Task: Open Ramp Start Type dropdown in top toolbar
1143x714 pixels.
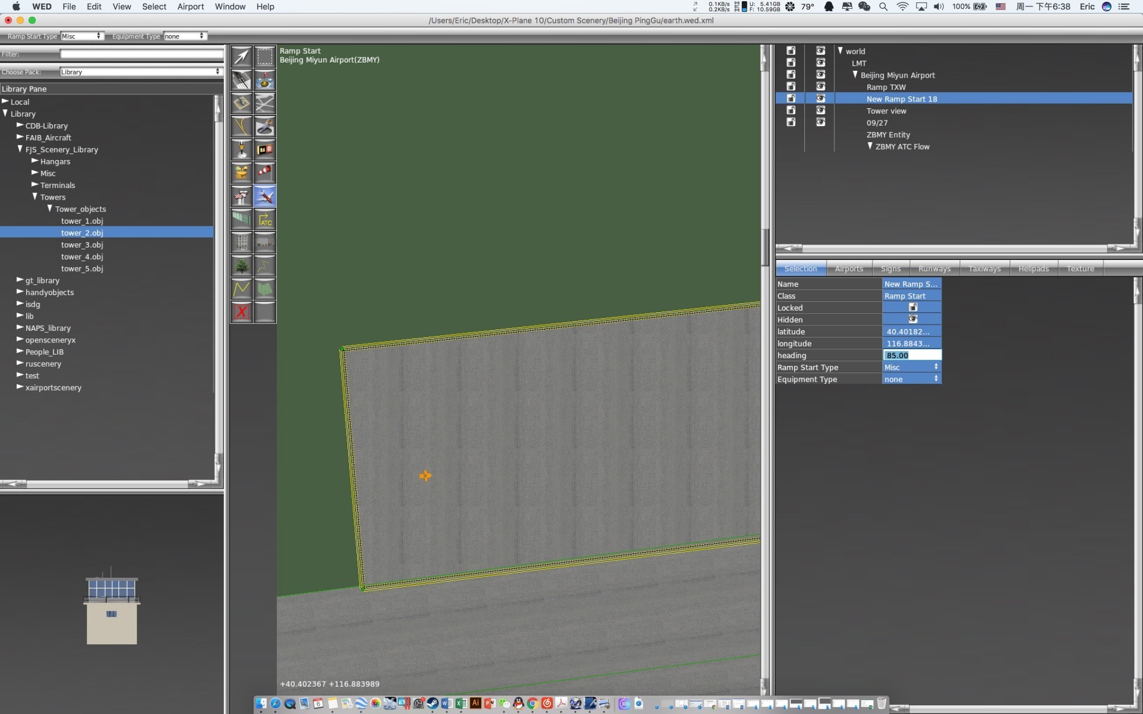Action: click(82, 36)
